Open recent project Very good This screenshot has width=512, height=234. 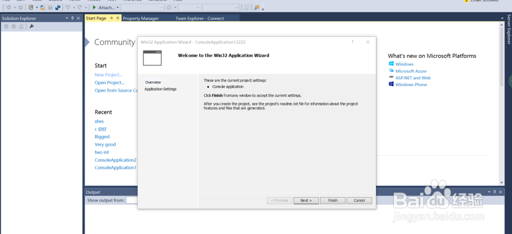click(105, 144)
